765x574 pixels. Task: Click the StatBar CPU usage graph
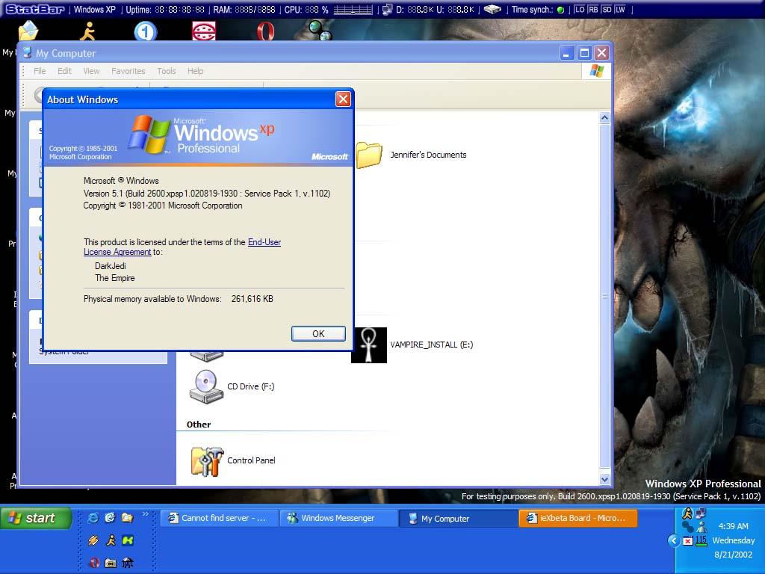click(353, 10)
